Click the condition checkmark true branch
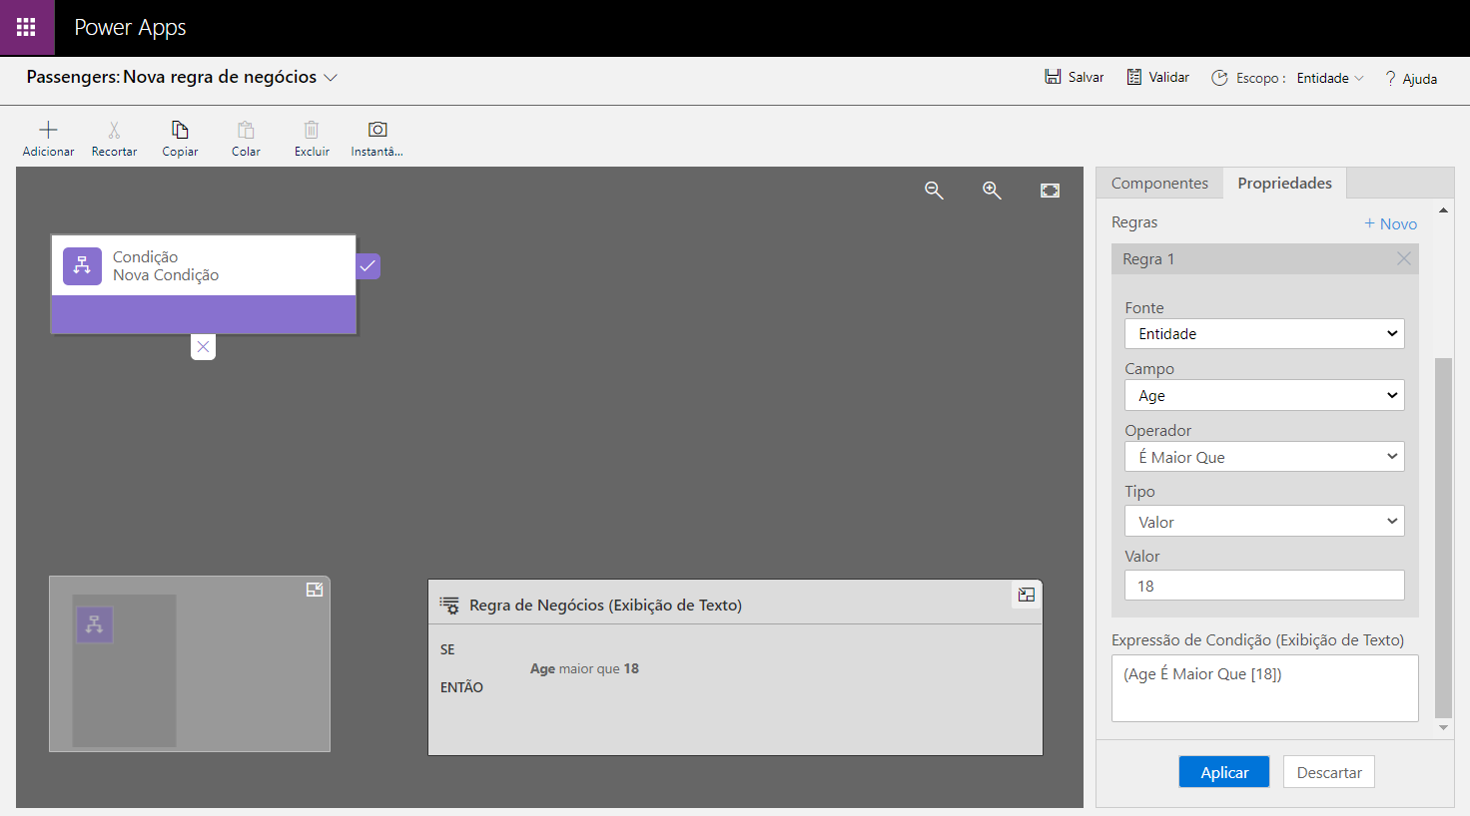The image size is (1470, 816). 368,266
